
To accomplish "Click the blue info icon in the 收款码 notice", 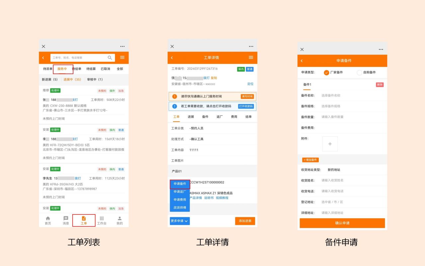I will point(175,106).
